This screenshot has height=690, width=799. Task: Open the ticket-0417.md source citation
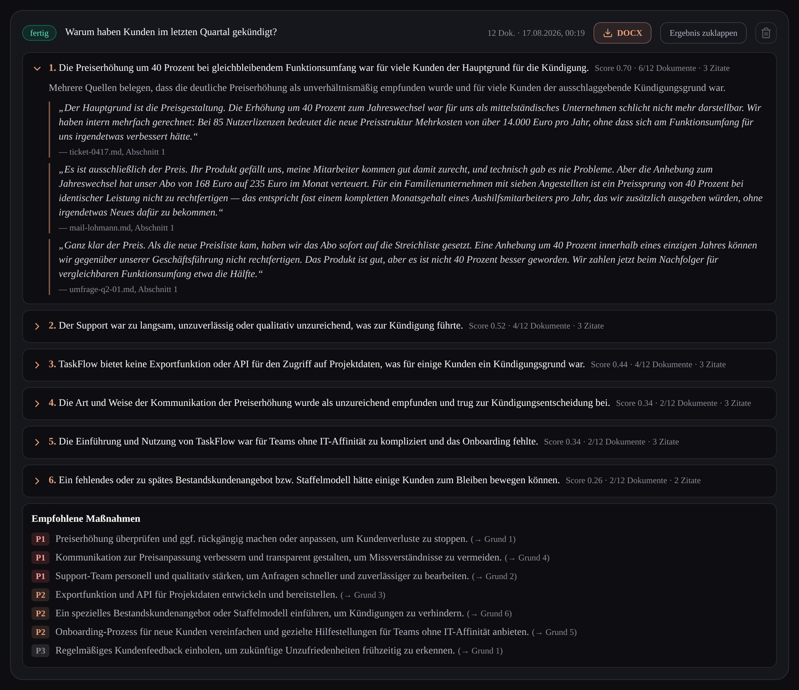click(x=112, y=152)
